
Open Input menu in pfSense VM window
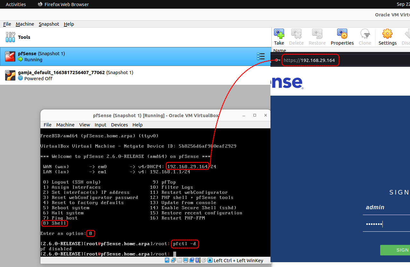coord(100,125)
